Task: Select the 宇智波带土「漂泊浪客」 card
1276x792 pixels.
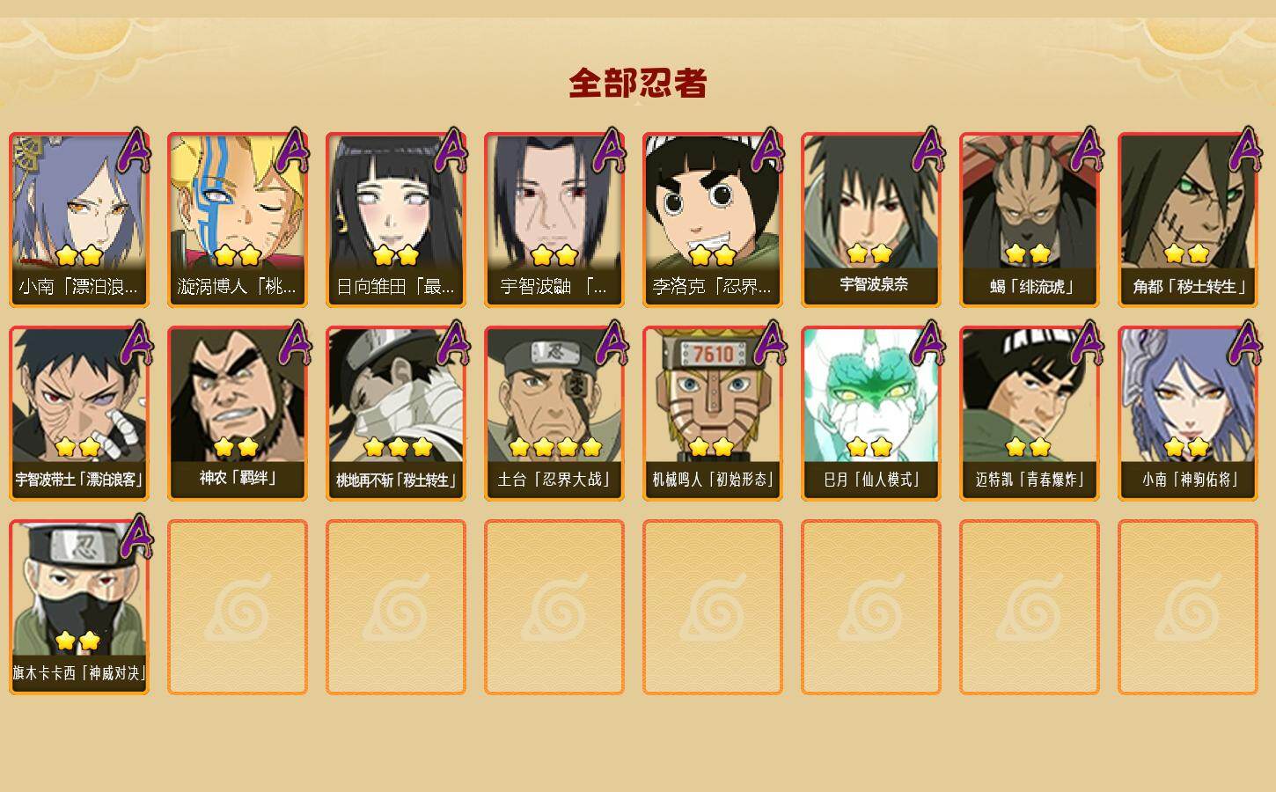Action: tap(79, 414)
